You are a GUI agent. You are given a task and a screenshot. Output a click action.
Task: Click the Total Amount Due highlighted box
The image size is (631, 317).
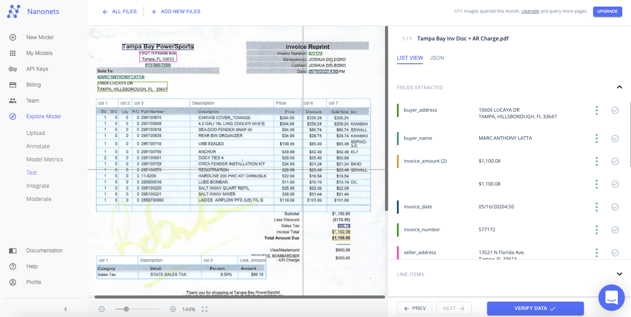click(x=341, y=238)
